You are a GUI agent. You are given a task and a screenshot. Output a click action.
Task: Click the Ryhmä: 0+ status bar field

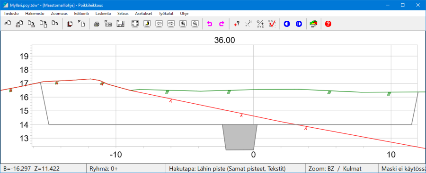(126, 169)
